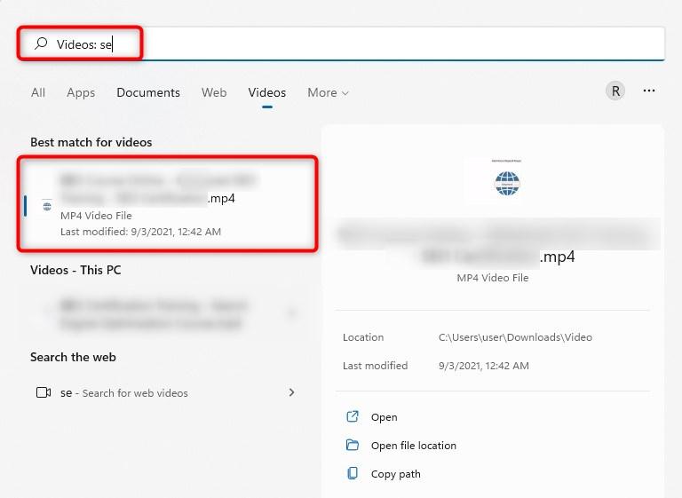Screen dimensions: 682x498
Task: Expand the web videos search chevron
Action: coord(291,392)
